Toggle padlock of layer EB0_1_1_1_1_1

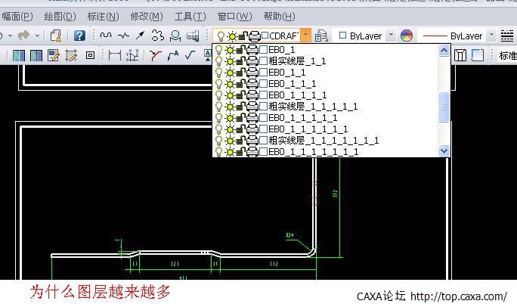(x=240, y=118)
